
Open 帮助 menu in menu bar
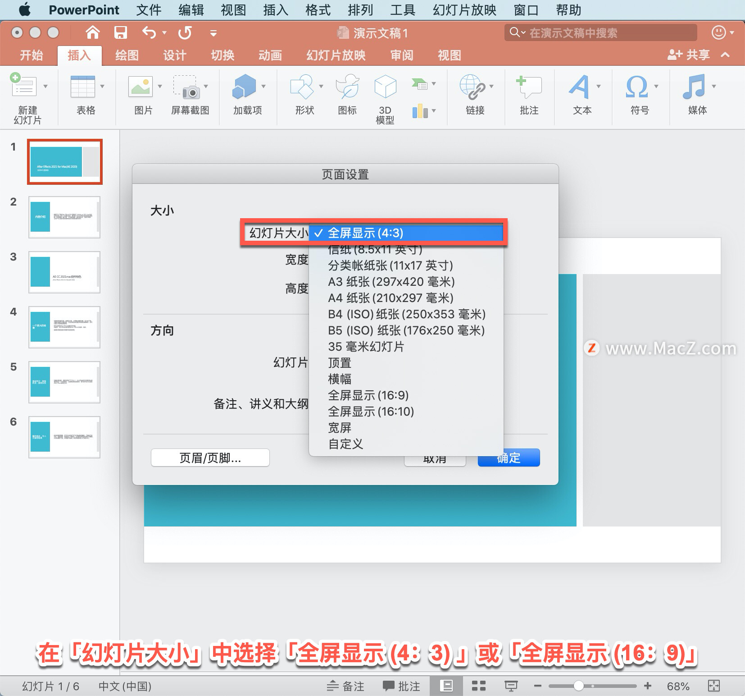coord(569,10)
